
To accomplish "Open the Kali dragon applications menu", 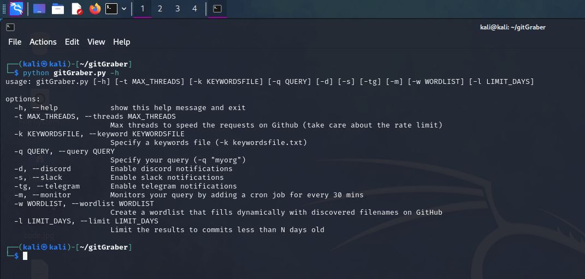I will [16, 9].
